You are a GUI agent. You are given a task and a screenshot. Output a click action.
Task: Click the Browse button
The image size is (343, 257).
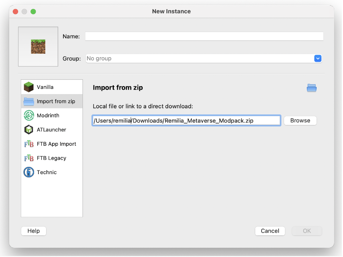pos(300,120)
